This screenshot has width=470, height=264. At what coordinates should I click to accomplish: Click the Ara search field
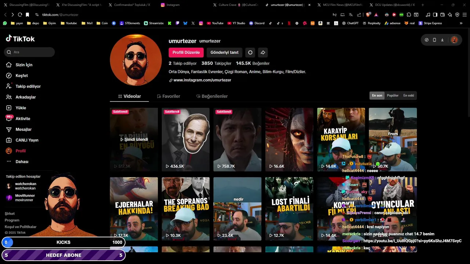[x=29, y=52]
